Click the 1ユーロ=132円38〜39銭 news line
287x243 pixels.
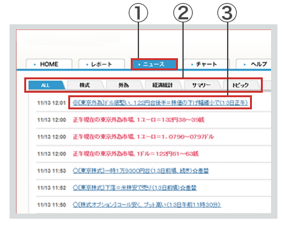tap(138, 120)
